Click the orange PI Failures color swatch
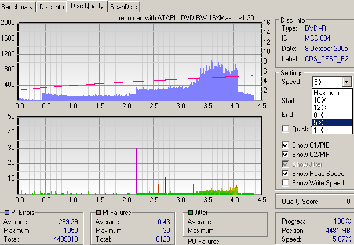This screenshot has height=245, width=354. point(98,213)
